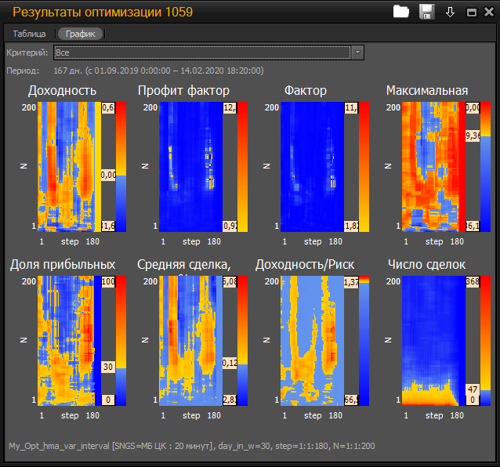Viewport: 500px width, 467px height.
Task: Click the Доходность color scale bar
Action: click(x=121, y=166)
